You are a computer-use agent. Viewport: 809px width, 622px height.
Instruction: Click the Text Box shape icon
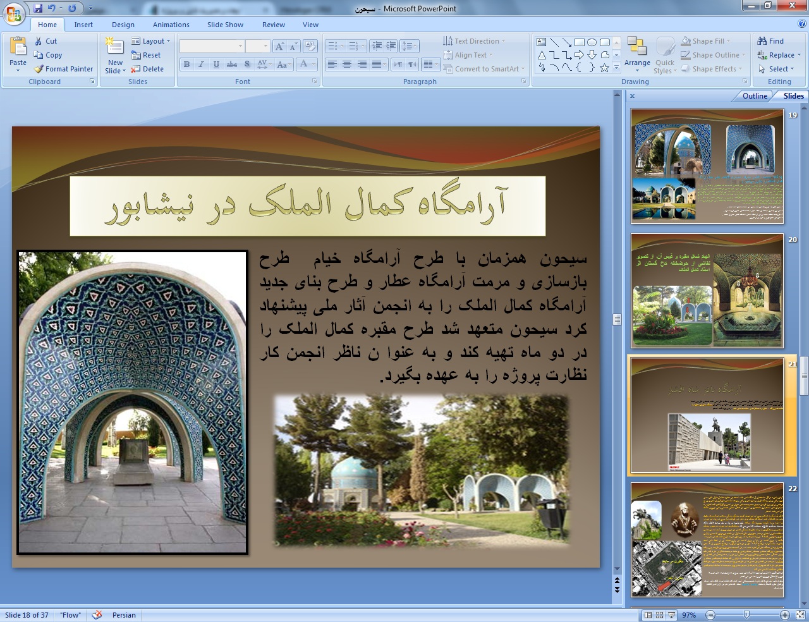(x=542, y=42)
